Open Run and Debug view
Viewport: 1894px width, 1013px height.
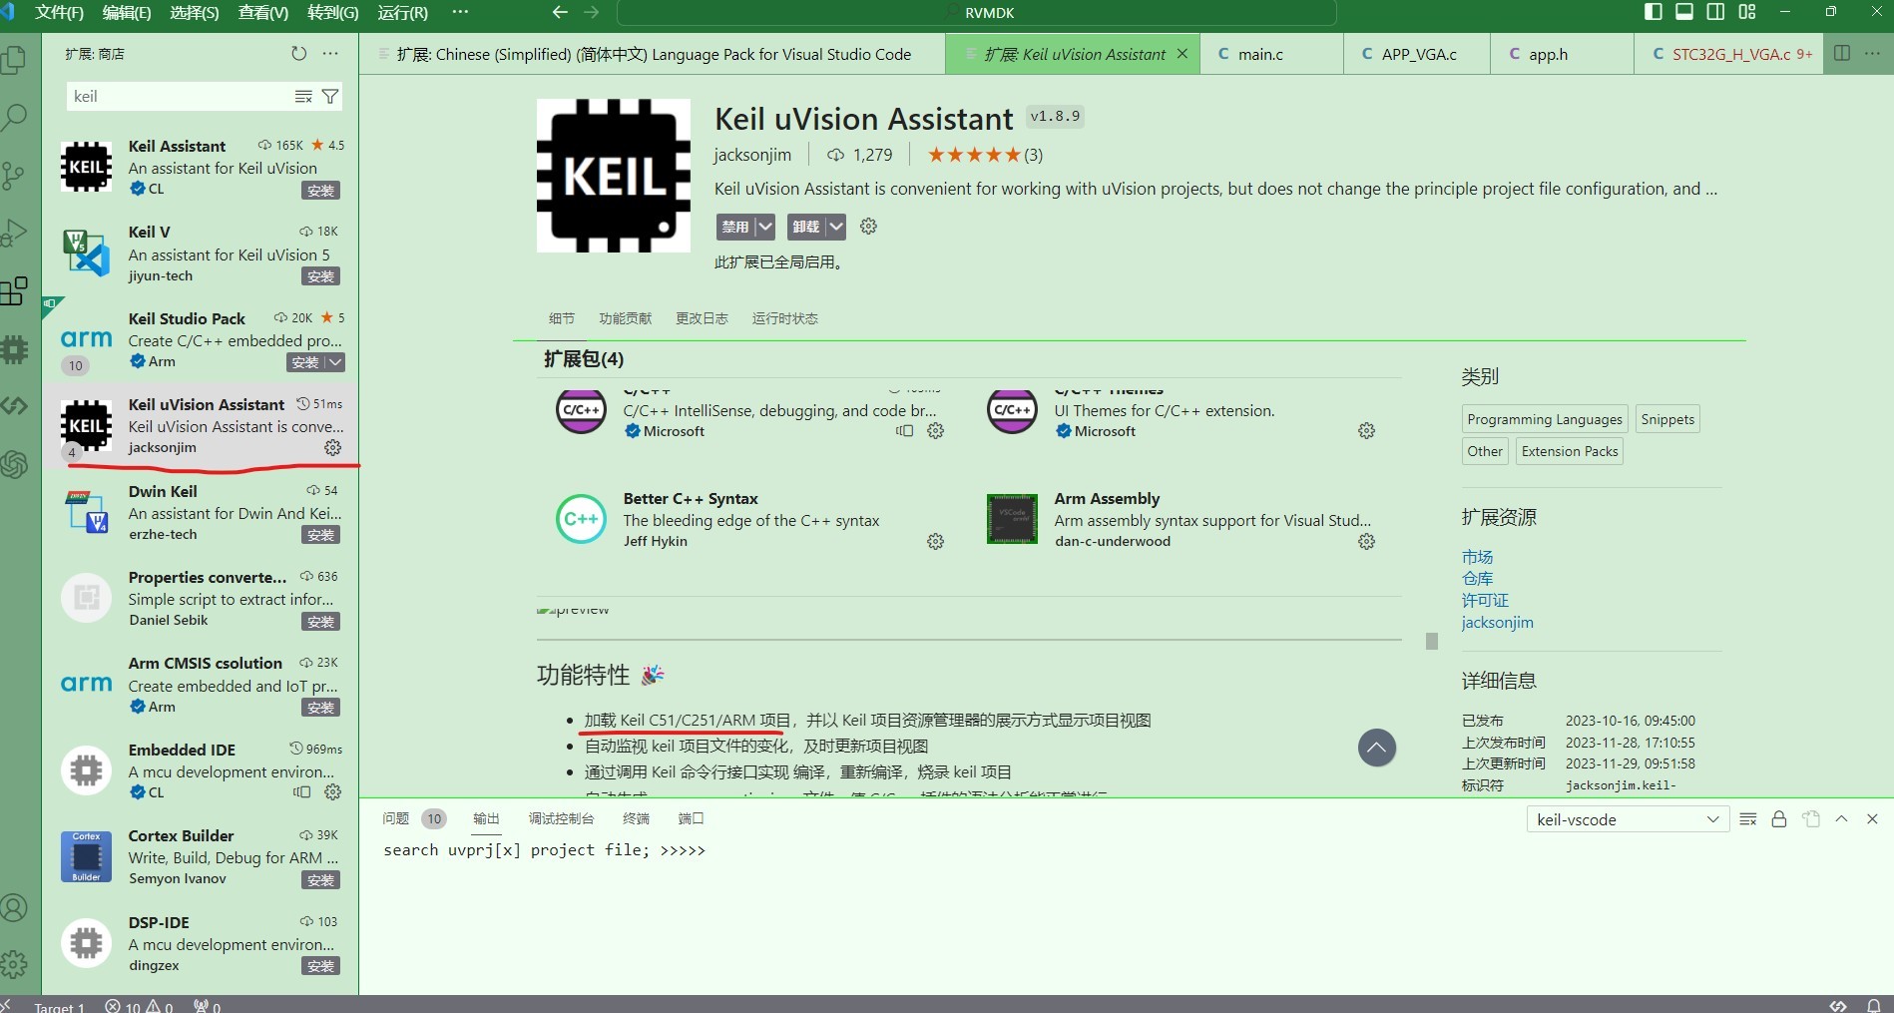[x=15, y=234]
